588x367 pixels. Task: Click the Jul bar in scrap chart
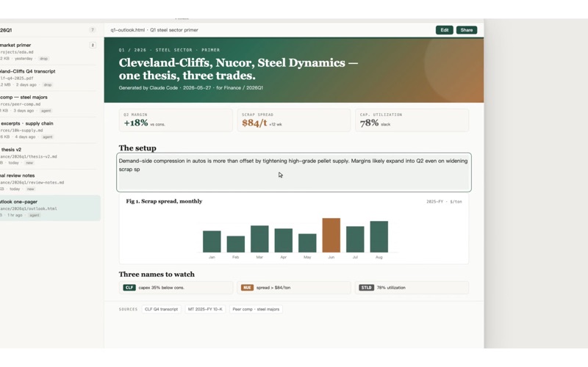click(x=355, y=239)
